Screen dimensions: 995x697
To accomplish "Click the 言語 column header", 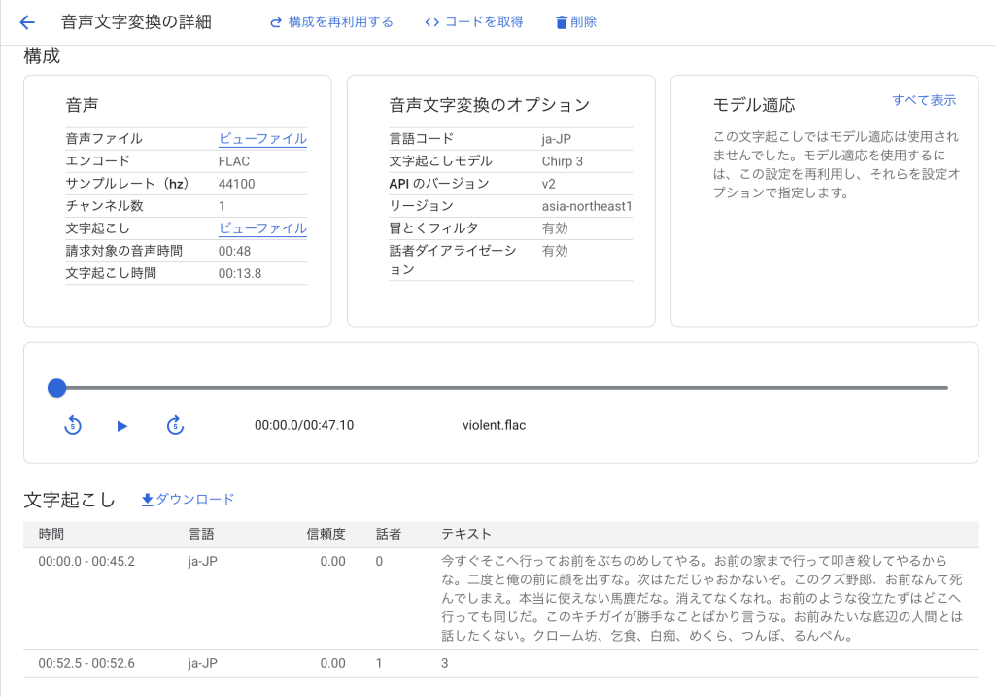I will coord(201,534).
